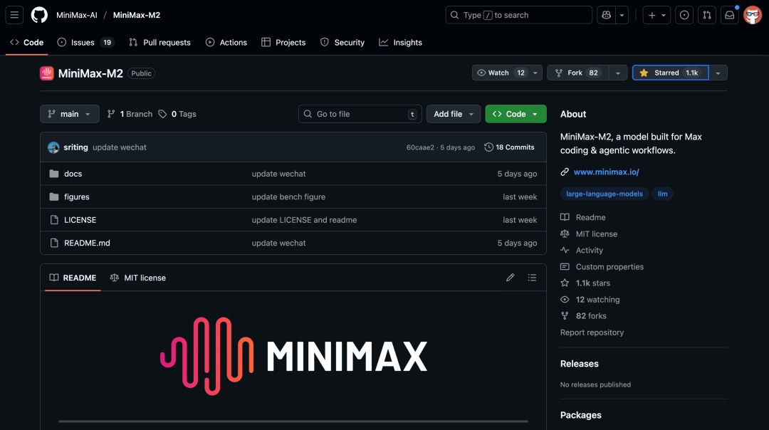Open the README outline list icon
Image resolution: width=769 pixels, height=430 pixels.
coord(532,278)
